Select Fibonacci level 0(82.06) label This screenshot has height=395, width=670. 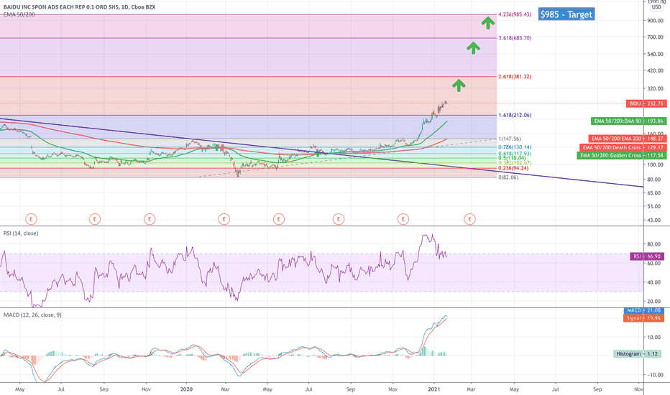[508, 177]
